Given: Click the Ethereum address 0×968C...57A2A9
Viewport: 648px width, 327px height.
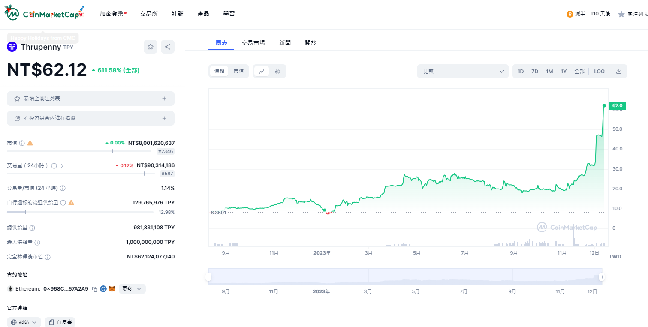Looking at the screenshot, I should pyautogui.click(x=66, y=289).
